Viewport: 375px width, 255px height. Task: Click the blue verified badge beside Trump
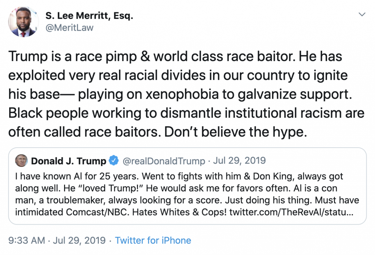[x=114, y=161]
